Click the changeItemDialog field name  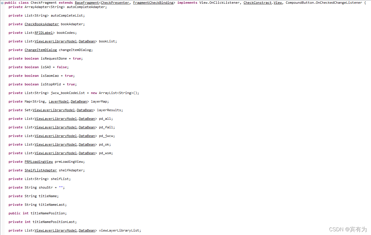[75, 50]
